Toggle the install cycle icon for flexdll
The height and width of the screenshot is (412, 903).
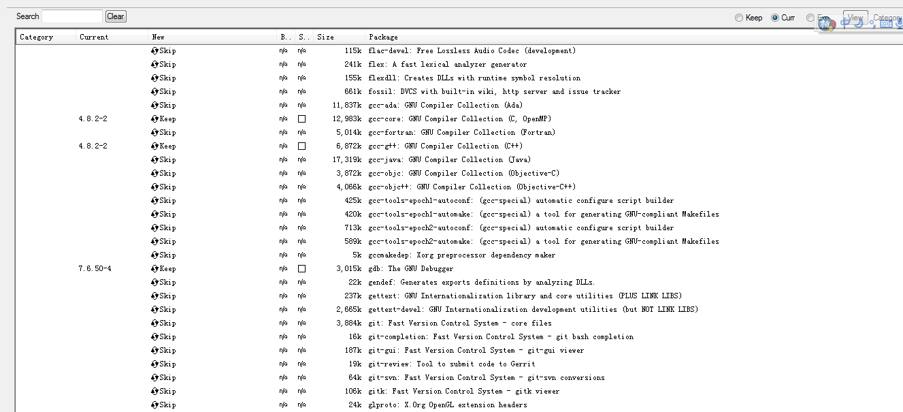pyautogui.click(x=154, y=78)
